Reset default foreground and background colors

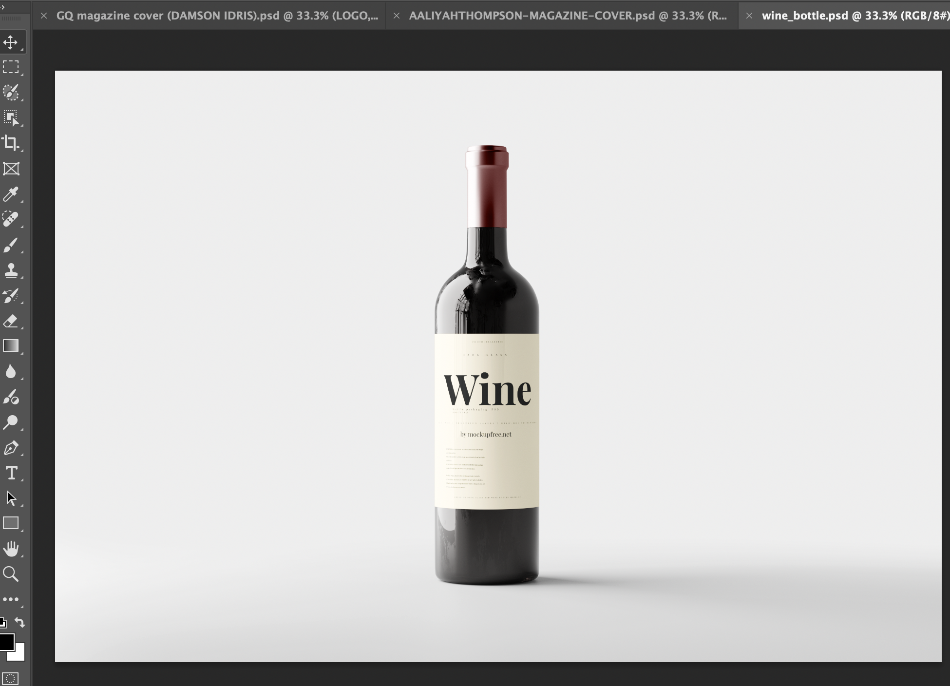click(x=2, y=622)
